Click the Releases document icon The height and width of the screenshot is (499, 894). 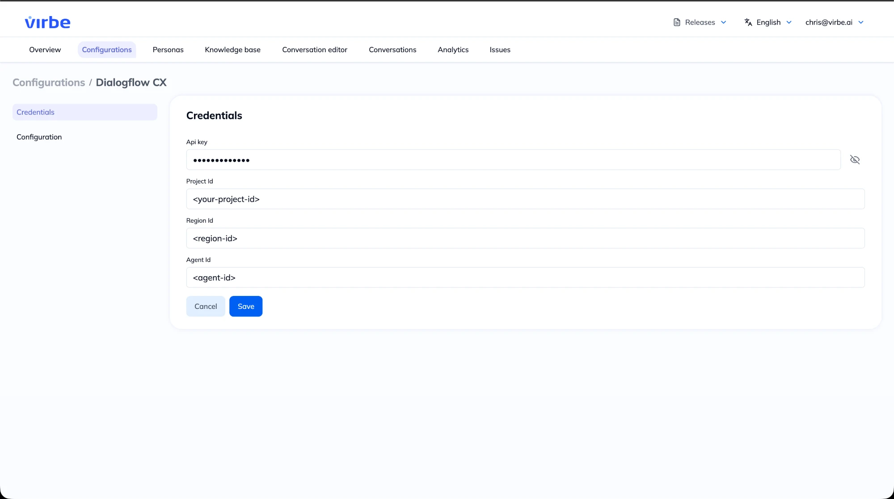click(x=677, y=22)
